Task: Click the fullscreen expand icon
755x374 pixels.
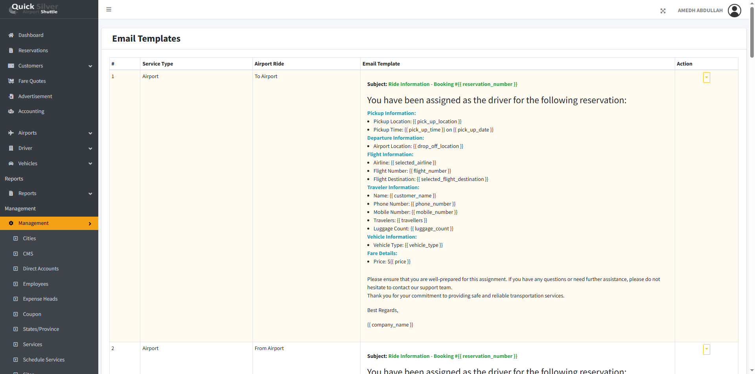Action: click(663, 11)
